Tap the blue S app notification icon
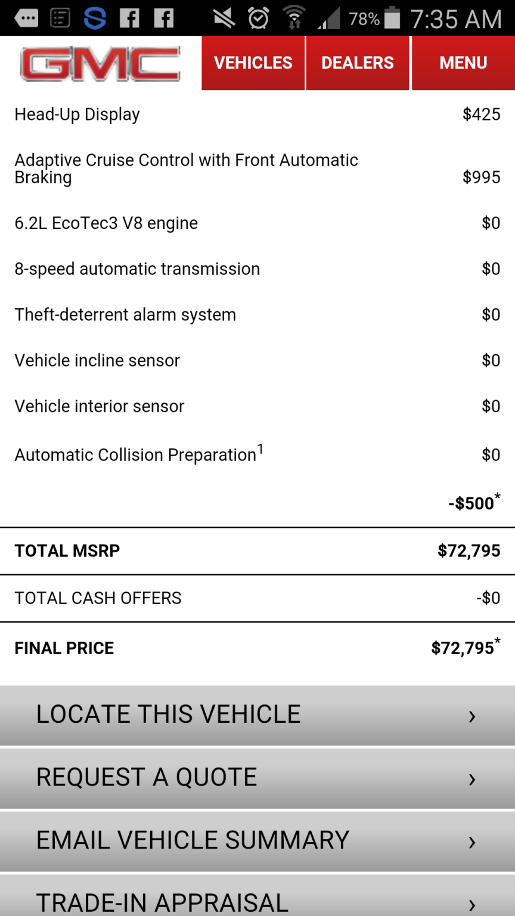 pos(95,18)
